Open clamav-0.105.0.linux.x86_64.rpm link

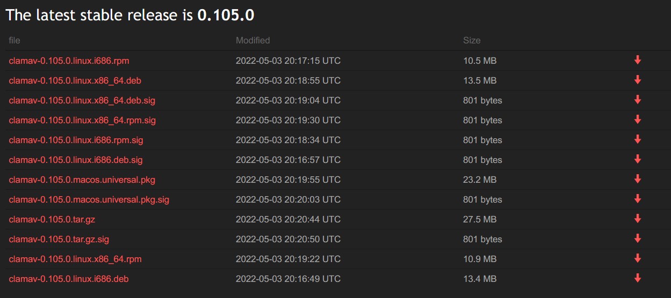75,259
